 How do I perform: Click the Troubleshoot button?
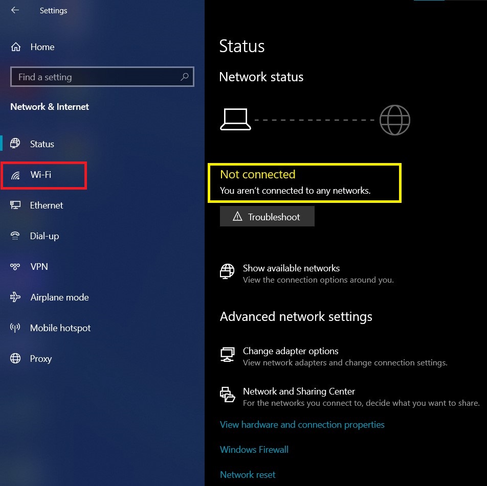[267, 216]
